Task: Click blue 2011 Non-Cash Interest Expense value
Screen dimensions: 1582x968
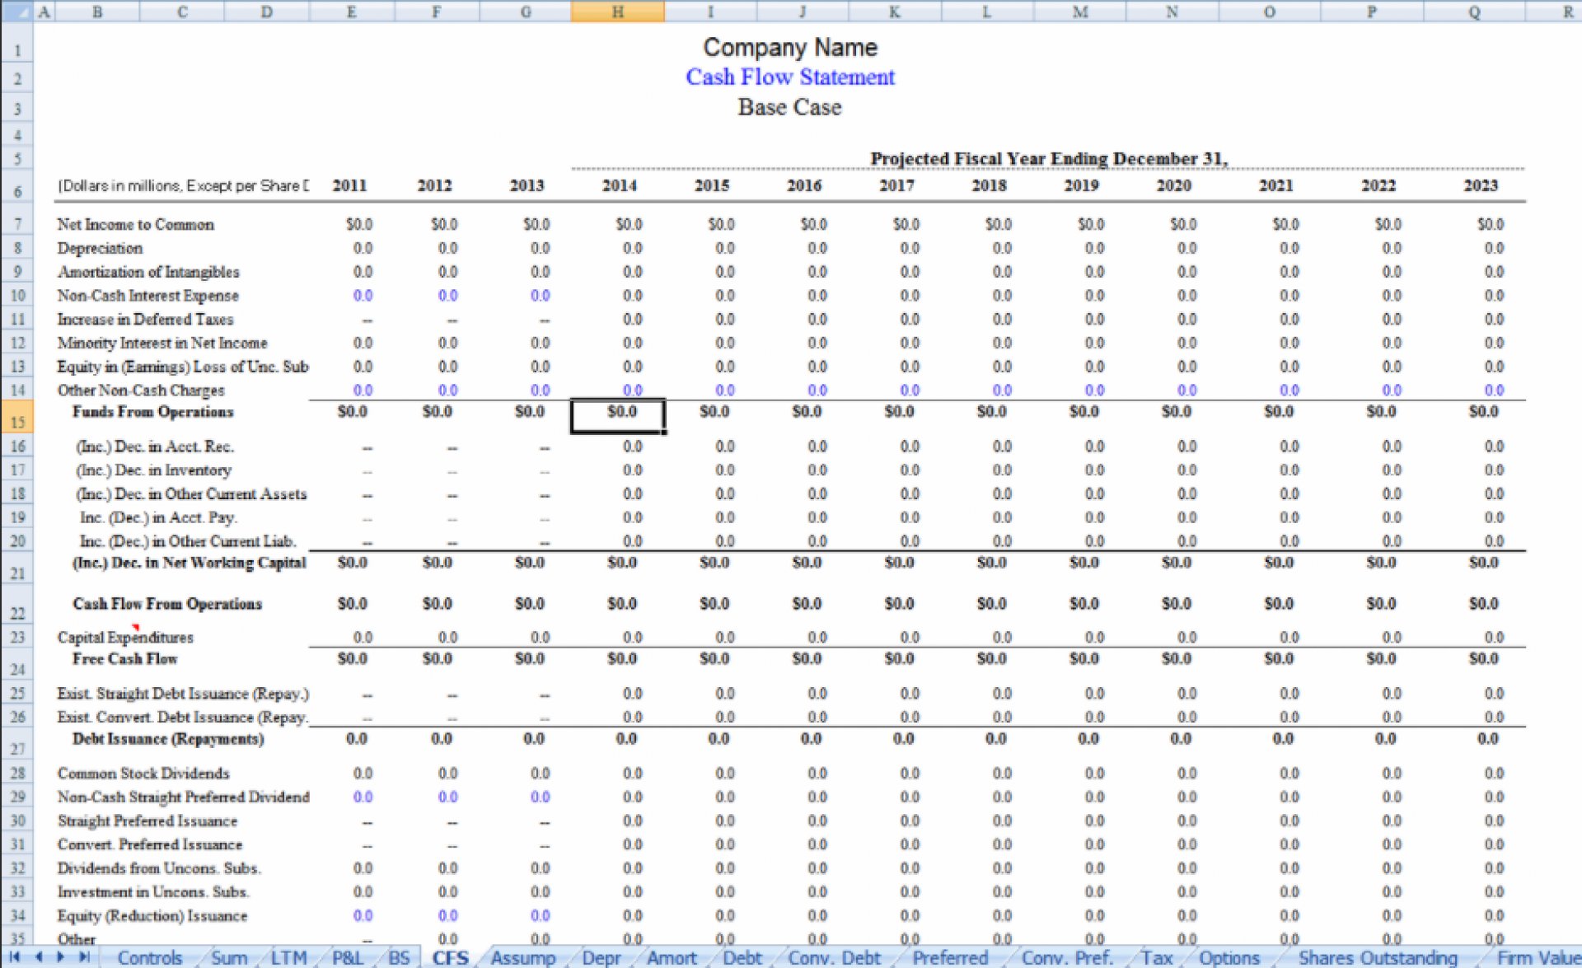Action: coord(363,296)
